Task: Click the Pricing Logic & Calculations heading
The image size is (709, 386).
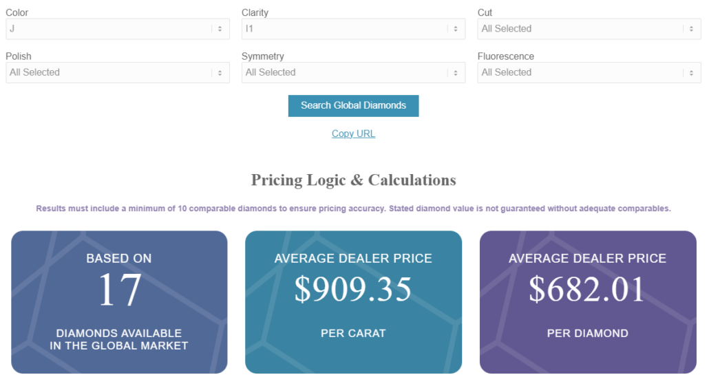Action: tap(353, 180)
